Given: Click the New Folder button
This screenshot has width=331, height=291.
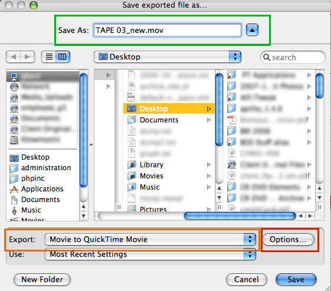Looking at the screenshot, I should tap(42, 280).
